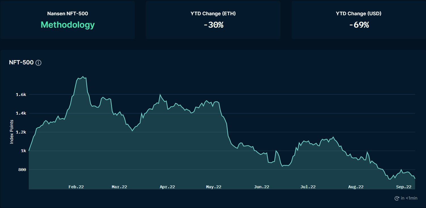This screenshot has height=208, width=426.
Task: Click the Mar.22 x-axis label
Action: pos(119,187)
